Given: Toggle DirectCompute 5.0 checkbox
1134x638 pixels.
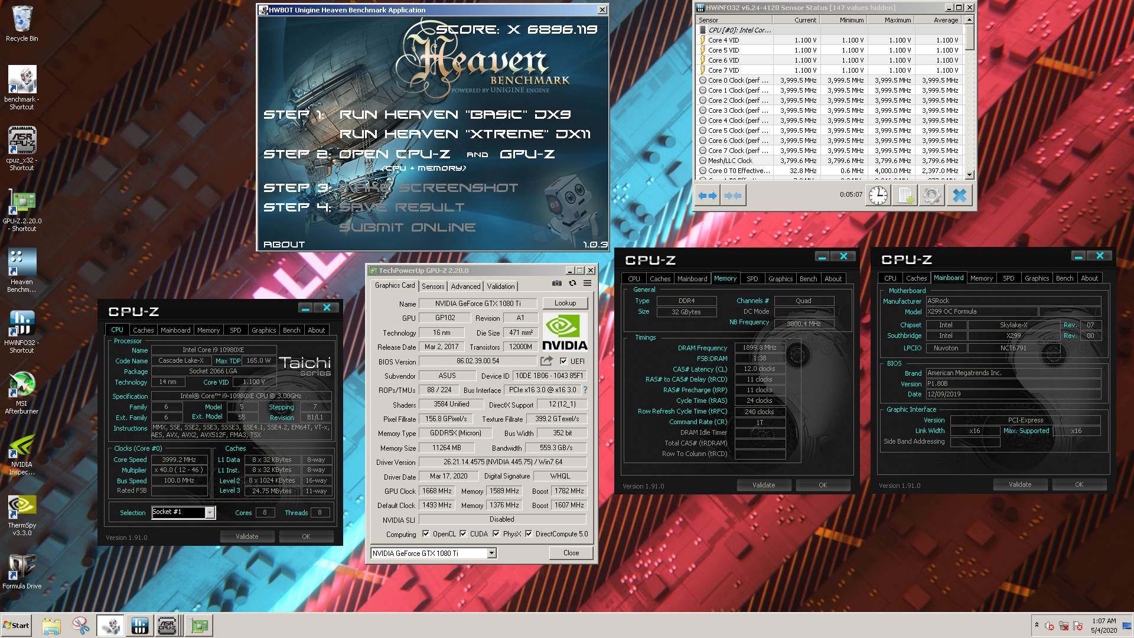Looking at the screenshot, I should tap(529, 534).
